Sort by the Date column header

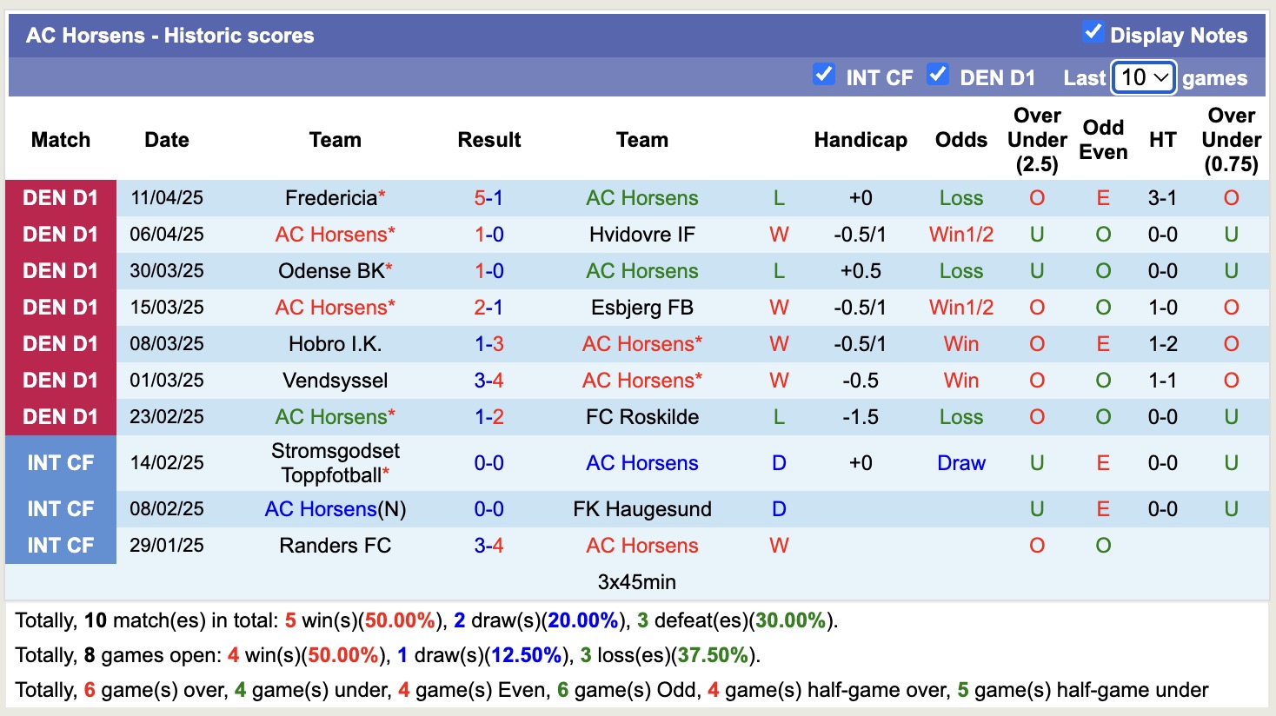[x=165, y=139]
